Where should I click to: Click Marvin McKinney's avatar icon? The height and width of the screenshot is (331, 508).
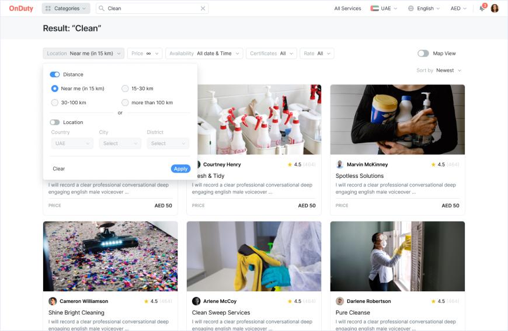[340, 164]
